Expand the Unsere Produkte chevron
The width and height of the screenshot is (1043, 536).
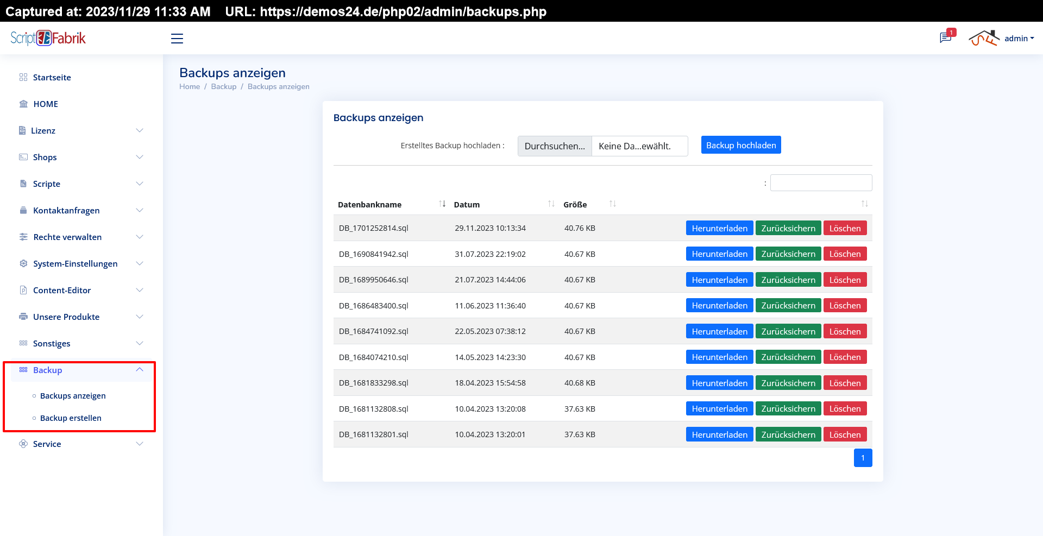(x=140, y=317)
